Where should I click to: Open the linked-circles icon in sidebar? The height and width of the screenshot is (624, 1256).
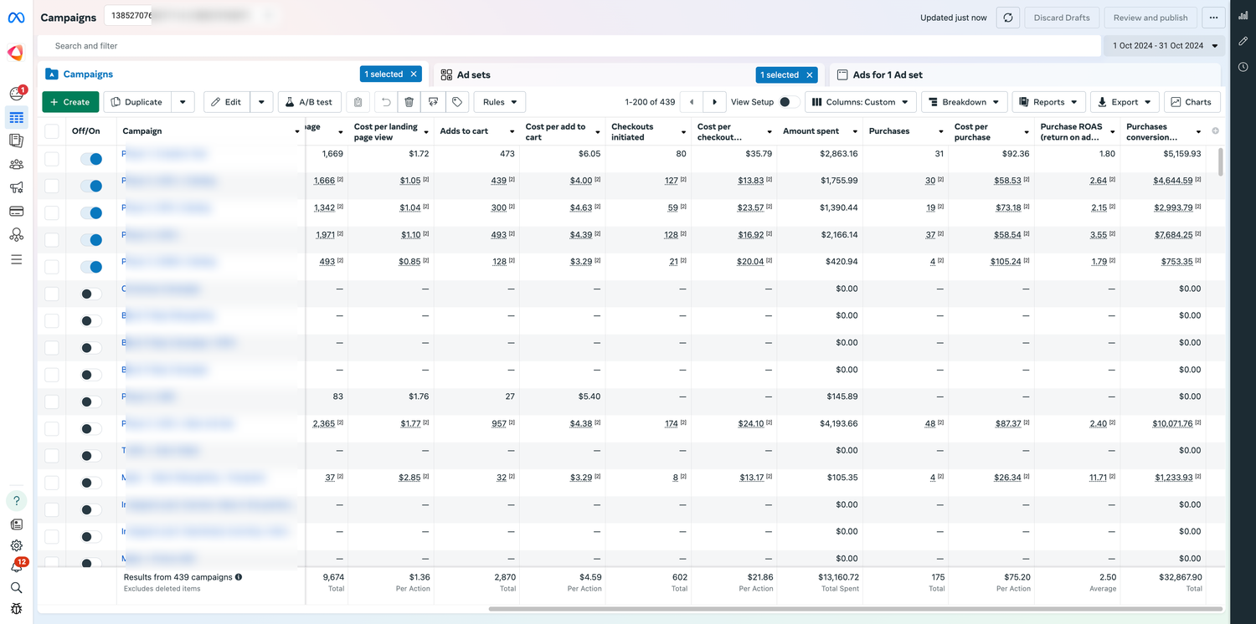(x=16, y=235)
